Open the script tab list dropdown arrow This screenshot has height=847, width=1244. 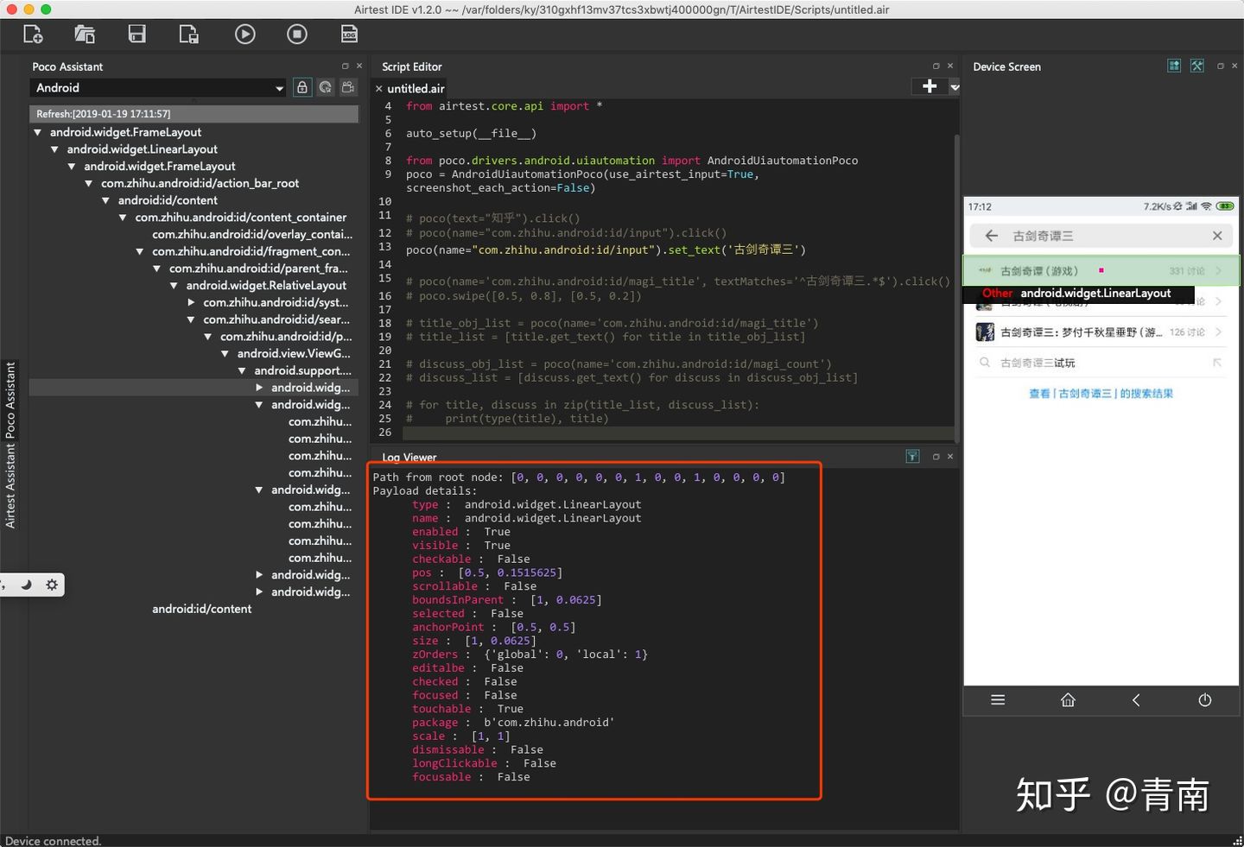click(955, 87)
